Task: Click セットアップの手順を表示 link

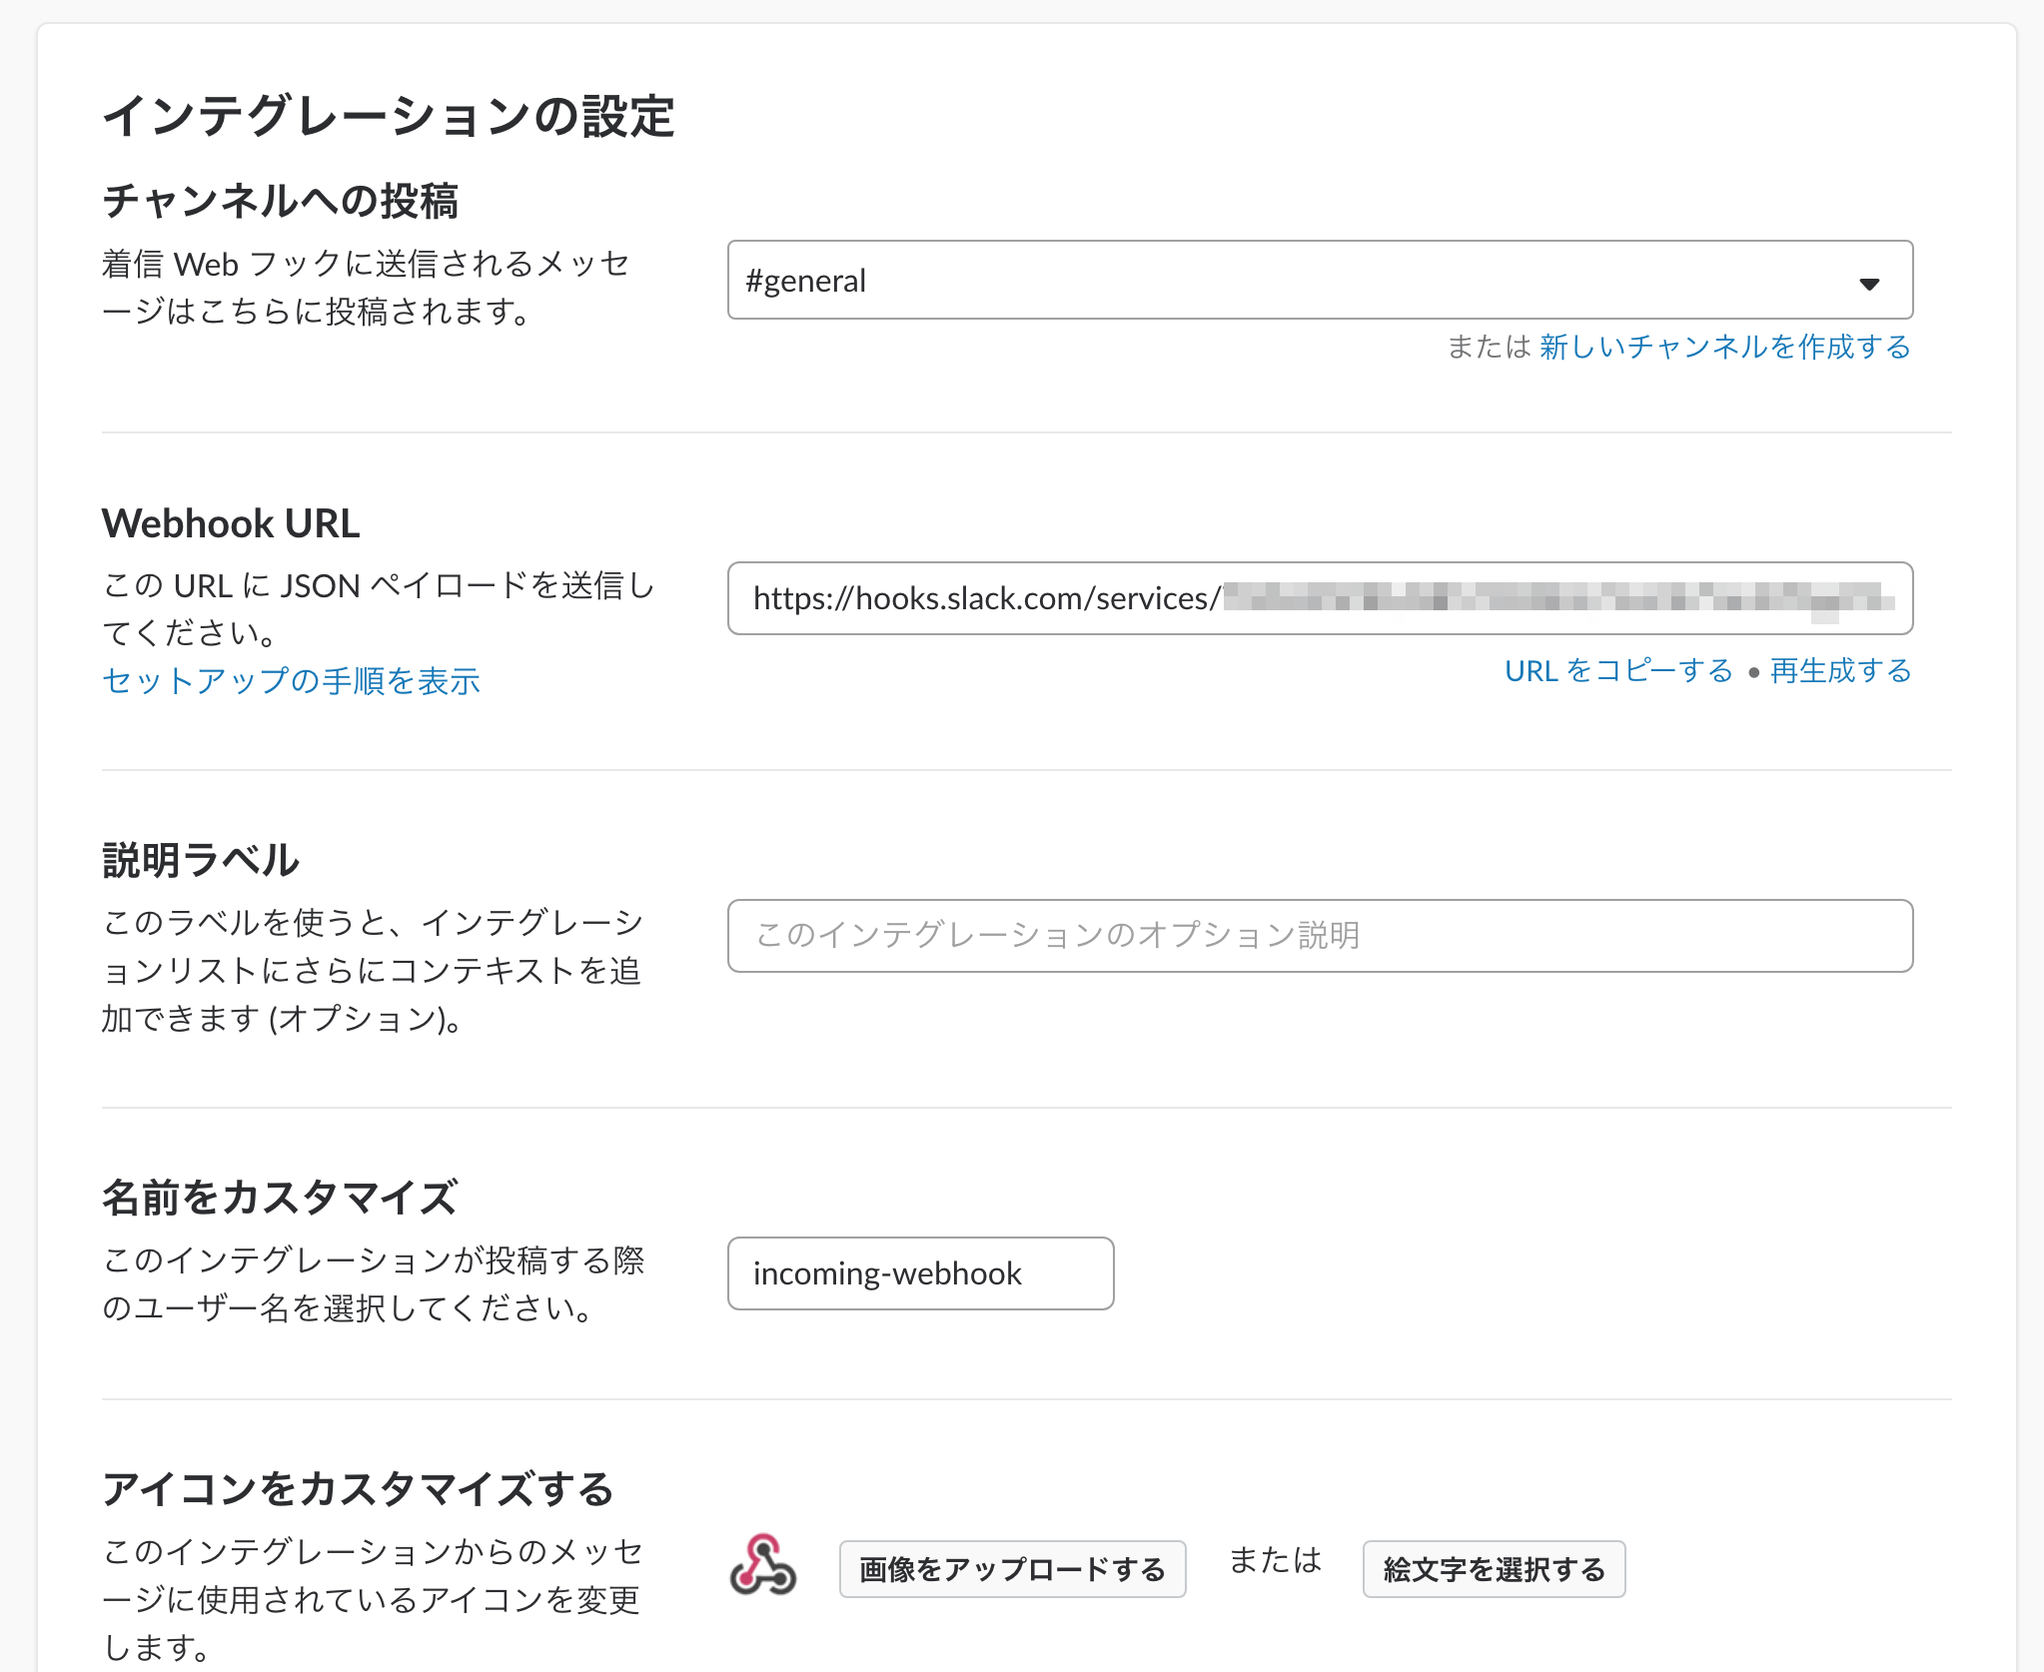Action: pyautogui.click(x=290, y=680)
